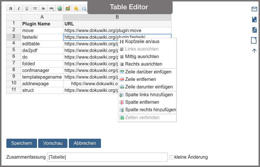260x167 pixels.
Task: Select row 3 header
Action: pos(14,37)
